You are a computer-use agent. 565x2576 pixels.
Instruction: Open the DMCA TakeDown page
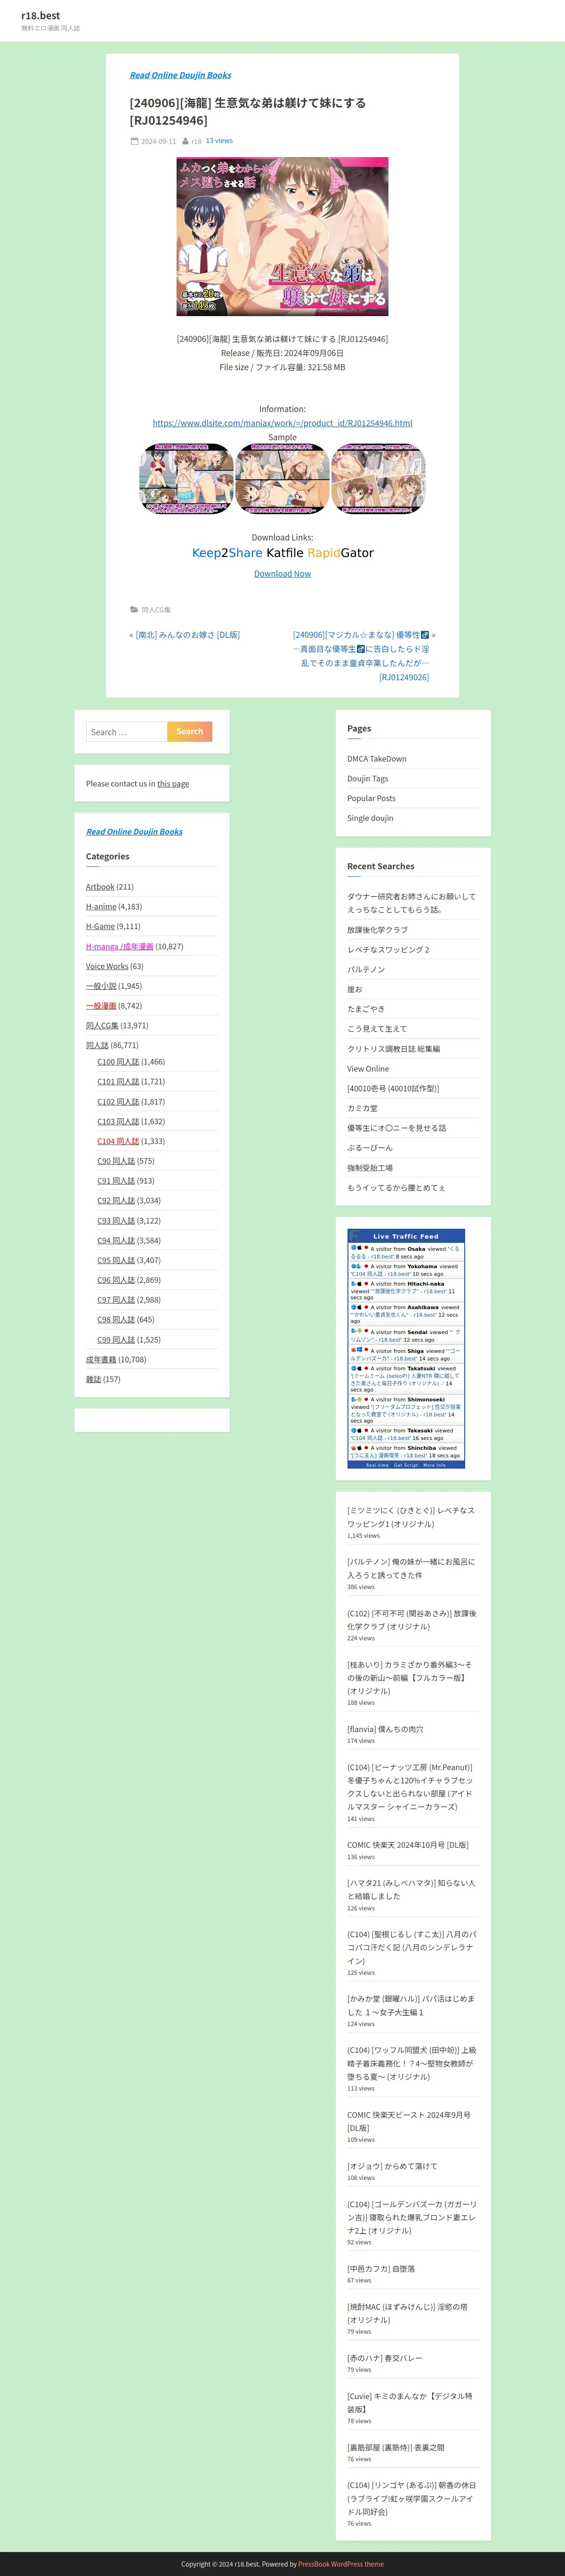click(377, 759)
